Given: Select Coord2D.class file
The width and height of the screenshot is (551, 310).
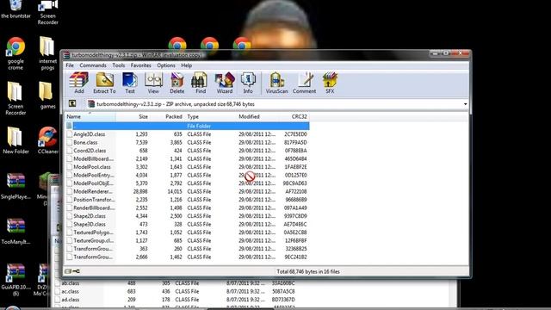Looking at the screenshot, I should tap(188, 151).
